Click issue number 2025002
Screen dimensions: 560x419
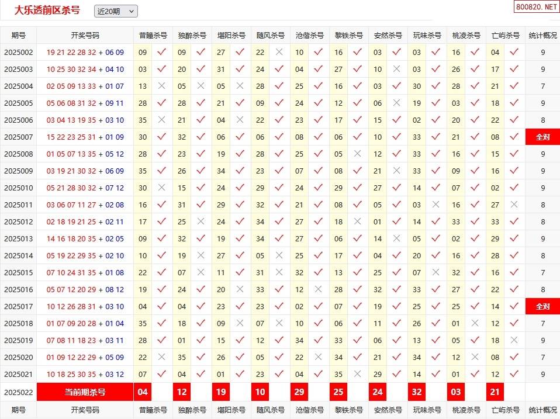click(x=19, y=53)
